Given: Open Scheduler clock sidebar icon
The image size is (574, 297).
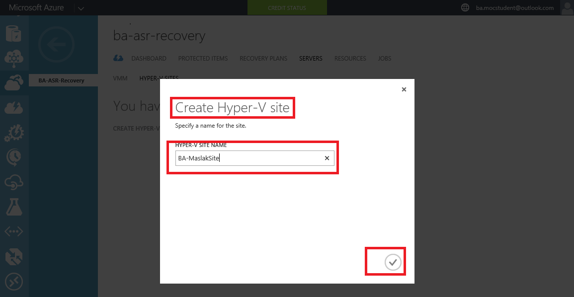Looking at the screenshot, I should [14, 157].
